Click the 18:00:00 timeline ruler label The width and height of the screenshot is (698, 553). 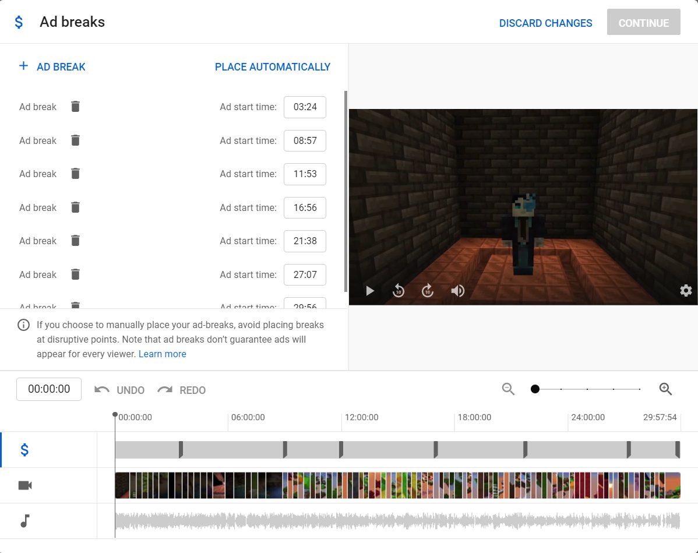pyautogui.click(x=474, y=417)
